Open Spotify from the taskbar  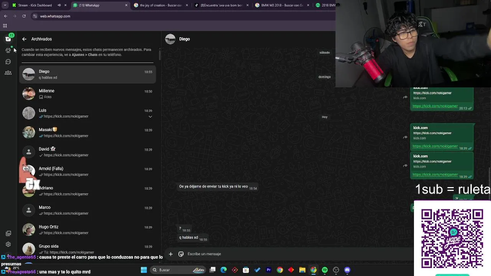point(325,270)
